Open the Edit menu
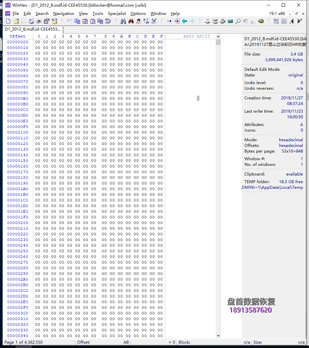 27,14
